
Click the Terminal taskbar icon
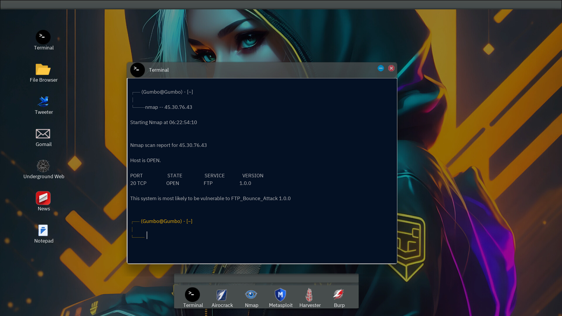pos(192,294)
